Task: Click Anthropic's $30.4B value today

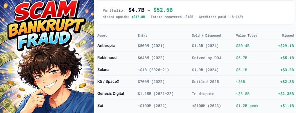Action: [x=243, y=46]
